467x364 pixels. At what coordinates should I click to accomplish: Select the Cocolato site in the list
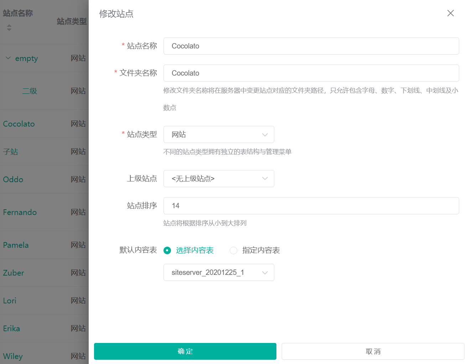pyautogui.click(x=19, y=124)
